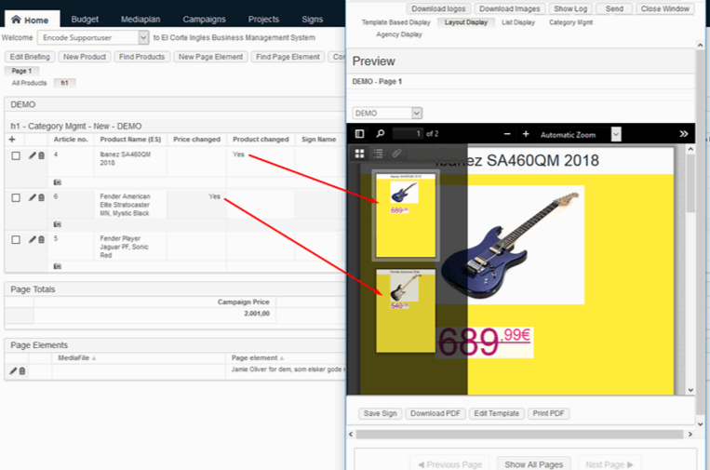The height and width of the screenshot is (470, 710).
Task: Click the Show Log button
Action: coord(570,8)
